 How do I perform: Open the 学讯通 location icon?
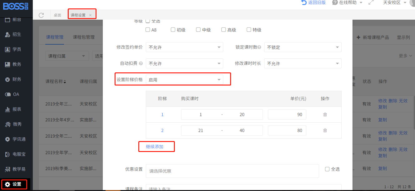(x=8, y=139)
